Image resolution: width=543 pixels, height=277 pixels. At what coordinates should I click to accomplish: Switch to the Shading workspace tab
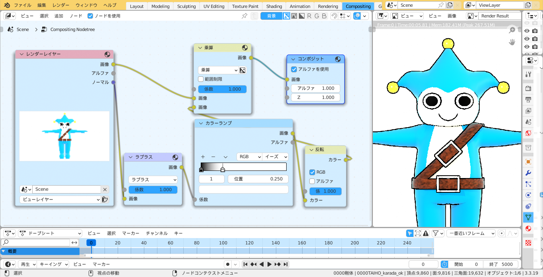274,6
